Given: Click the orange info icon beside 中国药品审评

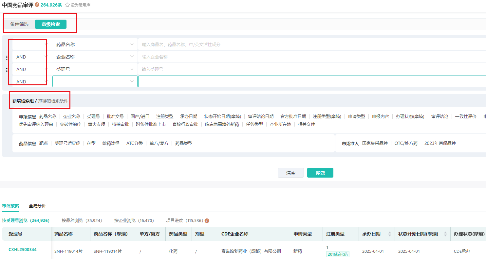Looking at the screenshot, I should (37, 5).
